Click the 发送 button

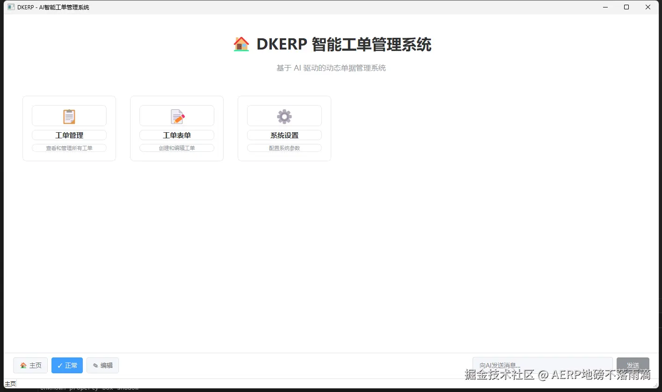(633, 365)
